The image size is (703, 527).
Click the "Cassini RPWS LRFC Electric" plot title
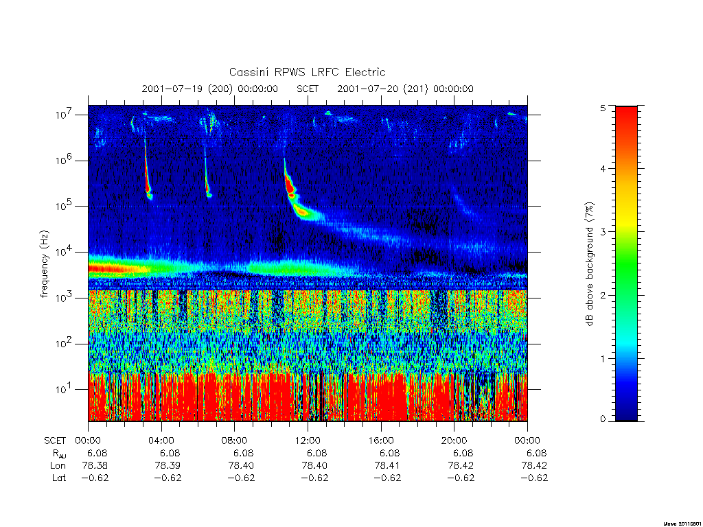coord(307,72)
